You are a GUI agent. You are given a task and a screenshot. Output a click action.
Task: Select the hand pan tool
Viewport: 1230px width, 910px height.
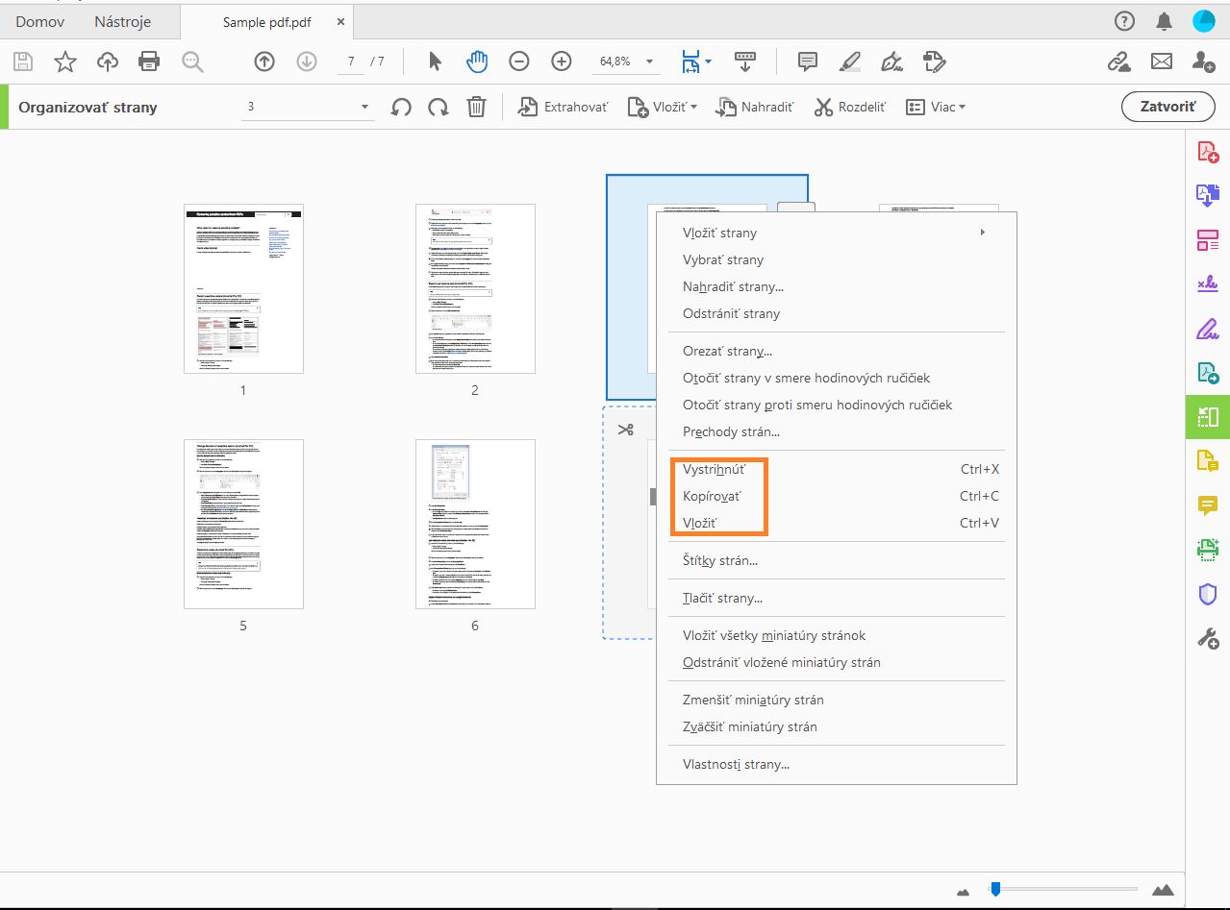pos(477,62)
